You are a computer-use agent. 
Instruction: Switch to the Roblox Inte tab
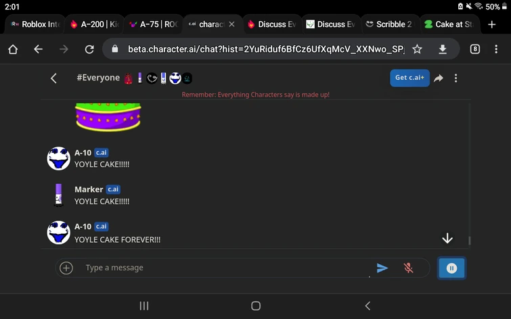click(35, 24)
